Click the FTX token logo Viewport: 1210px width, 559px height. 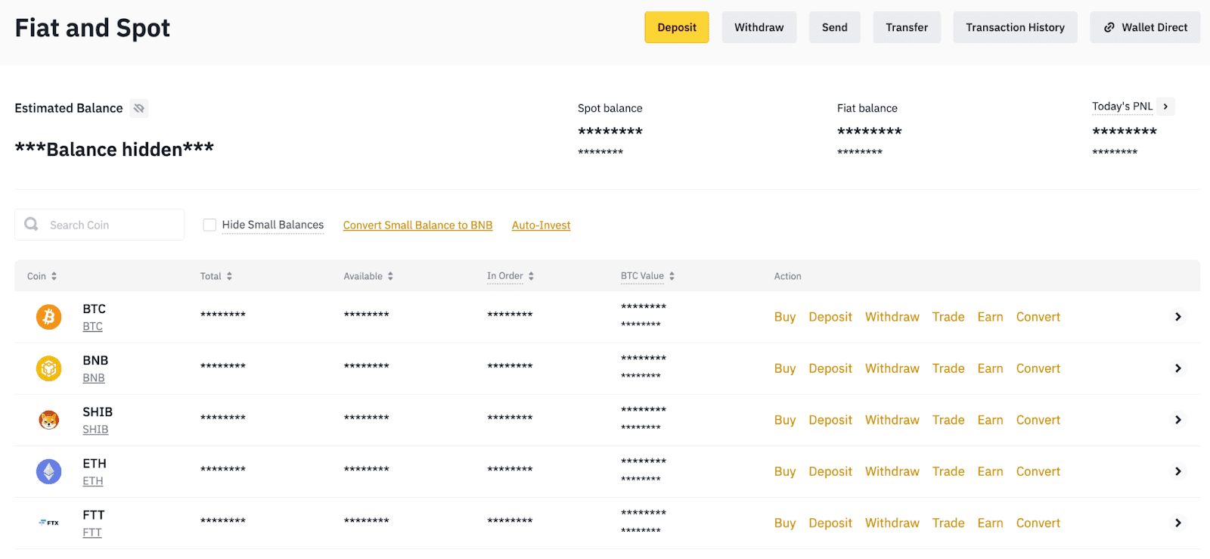click(x=49, y=523)
